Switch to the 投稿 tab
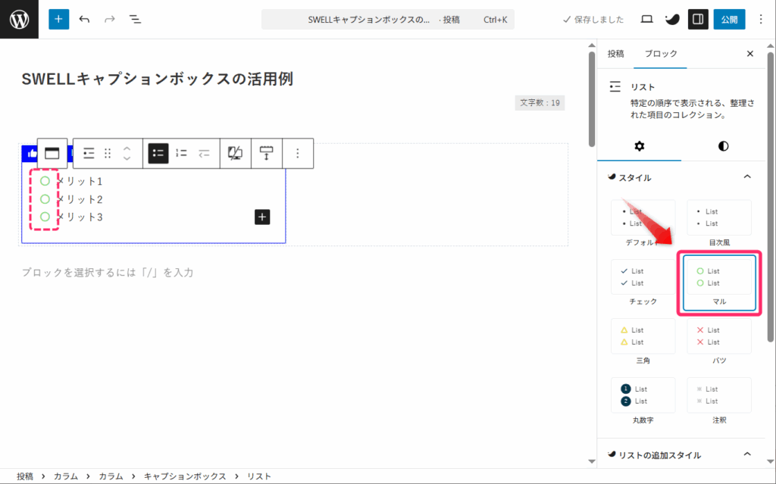The width and height of the screenshot is (776, 484). [x=615, y=54]
